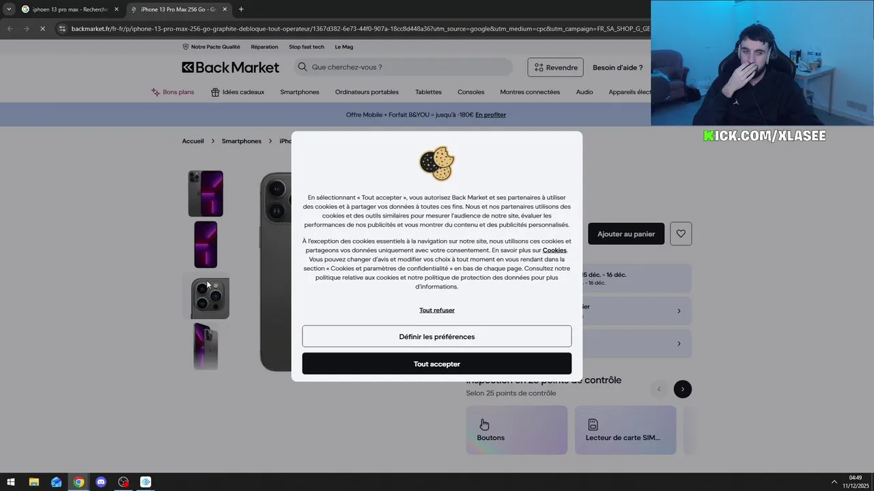Open a new browser tab

[241, 9]
